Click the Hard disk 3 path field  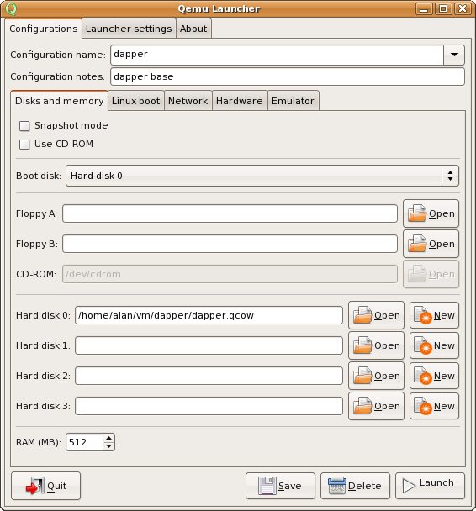point(209,406)
